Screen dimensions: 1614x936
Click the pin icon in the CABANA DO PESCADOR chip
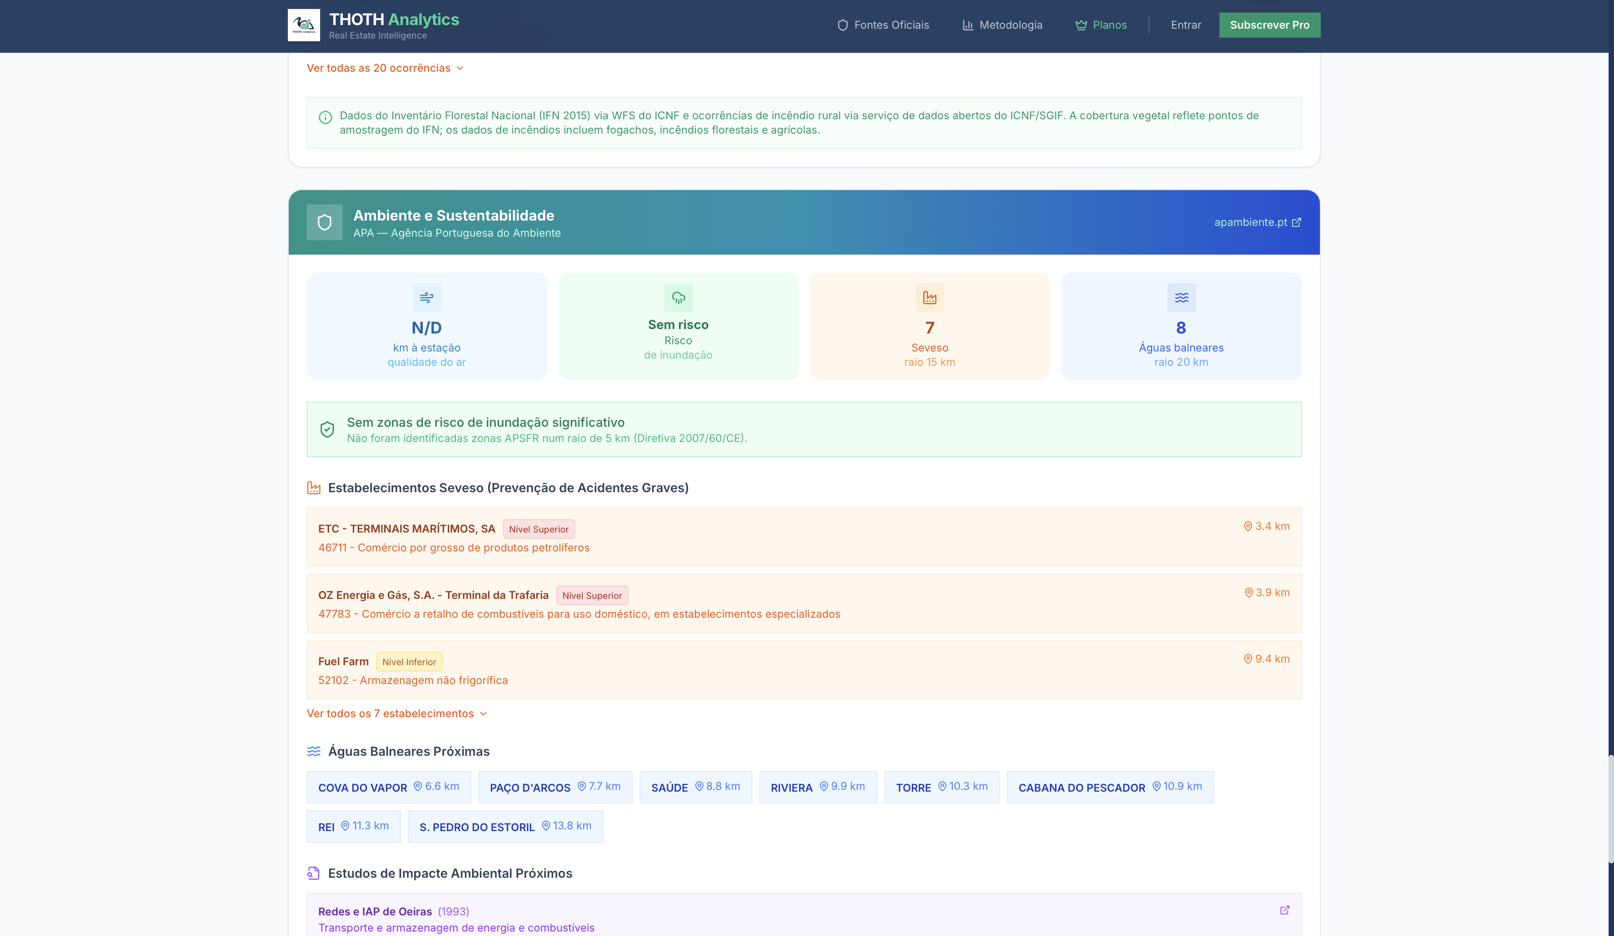(1156, 786)
